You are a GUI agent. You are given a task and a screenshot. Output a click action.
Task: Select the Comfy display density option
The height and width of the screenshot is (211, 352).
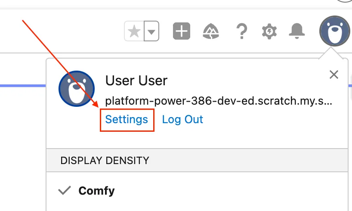point(96,191)
